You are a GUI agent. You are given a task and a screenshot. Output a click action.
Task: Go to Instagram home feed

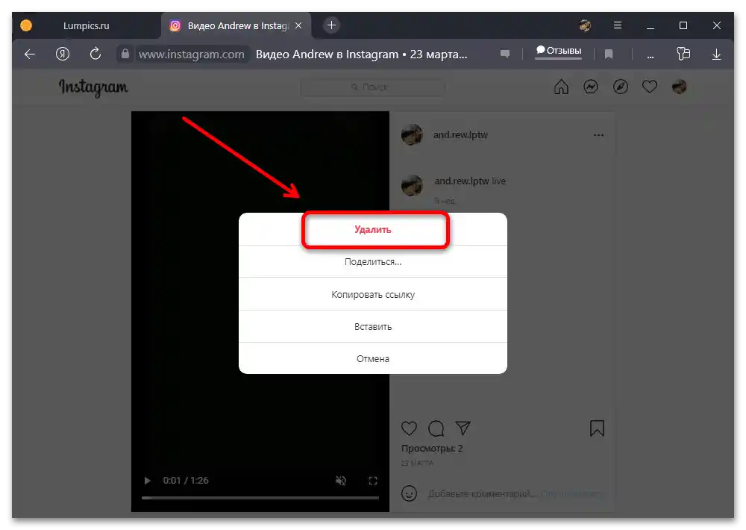[x=562, y=87]
